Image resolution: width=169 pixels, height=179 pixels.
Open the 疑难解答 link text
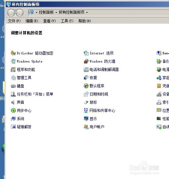pos(24,127)
